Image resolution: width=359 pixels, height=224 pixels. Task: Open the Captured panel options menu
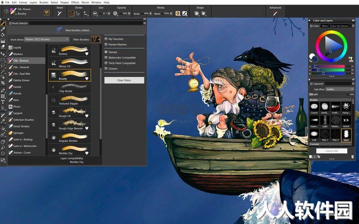(353, 84)
